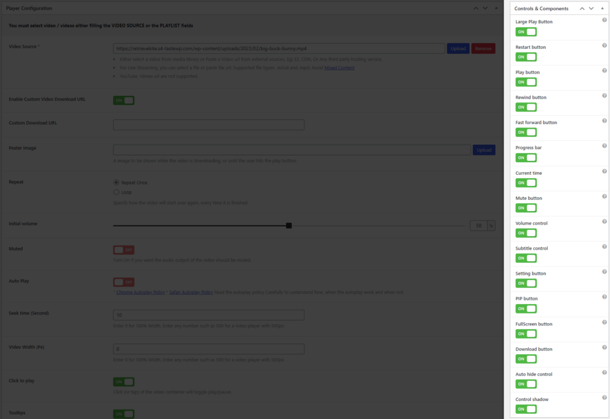Select the Loop repeat option
The height and width of the screenshot is (419, 610).
[117, 191]
